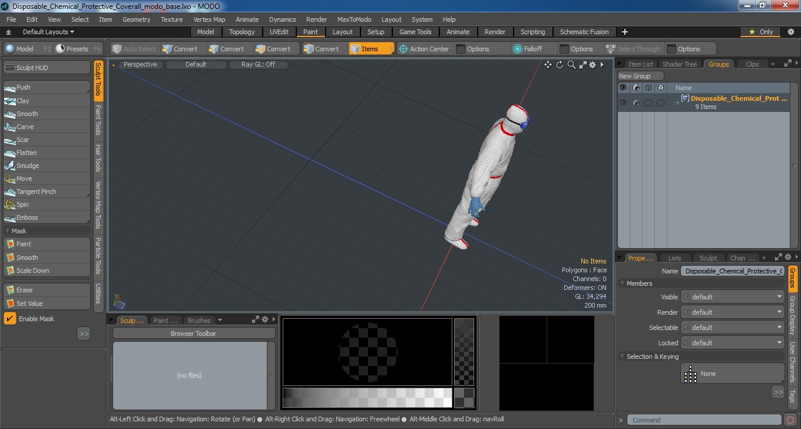This screenshot has height=429, width=801.
Task: Toggle the render column for Disposable_Chemical_Prot group
Action: (635, 103)
